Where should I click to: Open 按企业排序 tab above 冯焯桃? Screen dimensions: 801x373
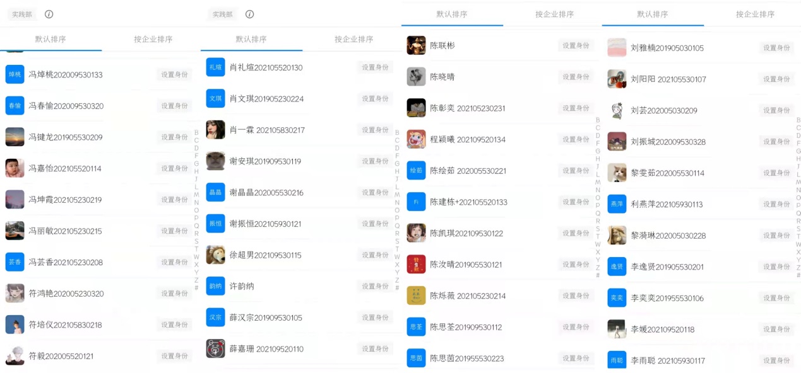(153, 39)
